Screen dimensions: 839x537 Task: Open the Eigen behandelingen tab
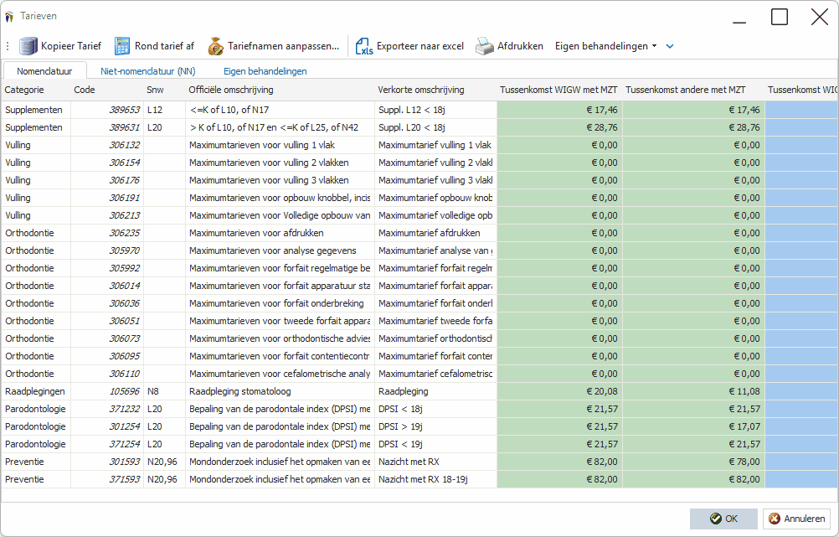pos(265,71)
